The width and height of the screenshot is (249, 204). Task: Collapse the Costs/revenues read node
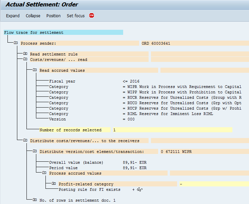(25, 59)
